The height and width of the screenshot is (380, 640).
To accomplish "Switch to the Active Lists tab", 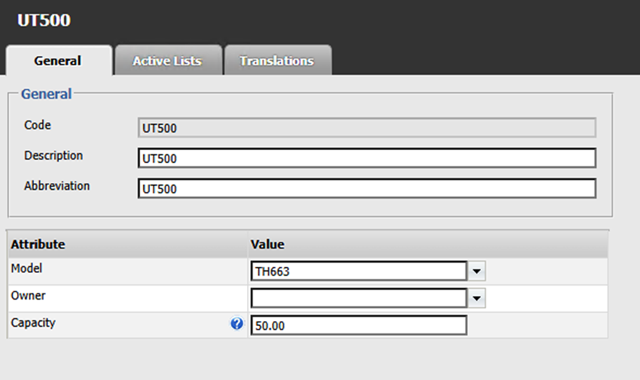I will [167, 61].
